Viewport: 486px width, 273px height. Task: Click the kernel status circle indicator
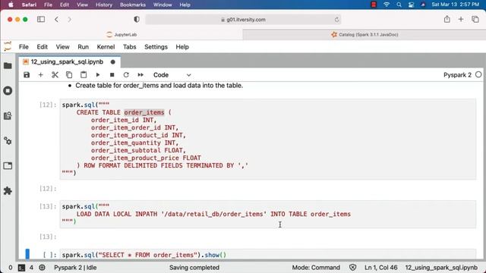click(478, 75)
